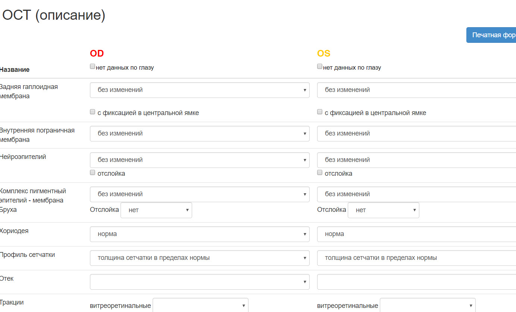Tick OS 'отслойка' checkbox under Нейроэпителий

(x=320, y=173)
